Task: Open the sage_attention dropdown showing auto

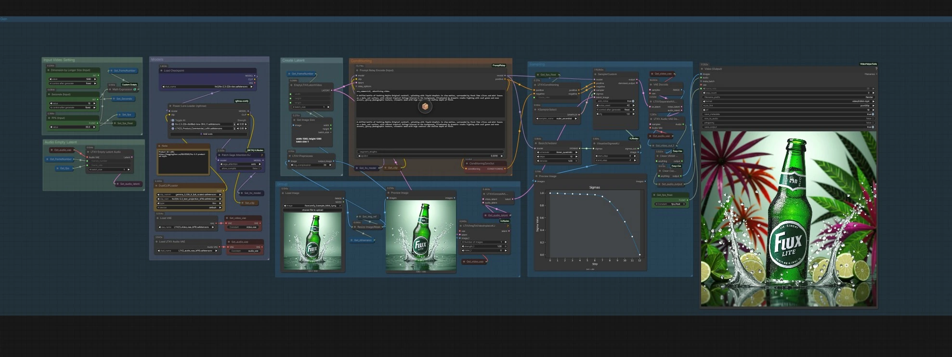Action: pyautogui.click(x=241, y=164)
